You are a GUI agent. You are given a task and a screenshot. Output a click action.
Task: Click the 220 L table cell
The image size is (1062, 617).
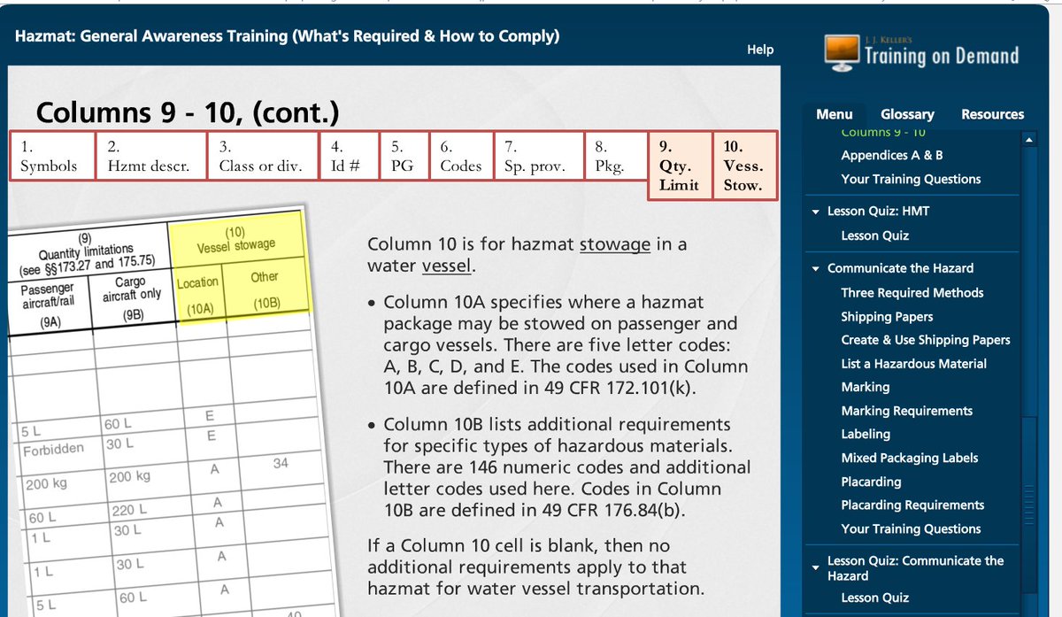(129, 511)
